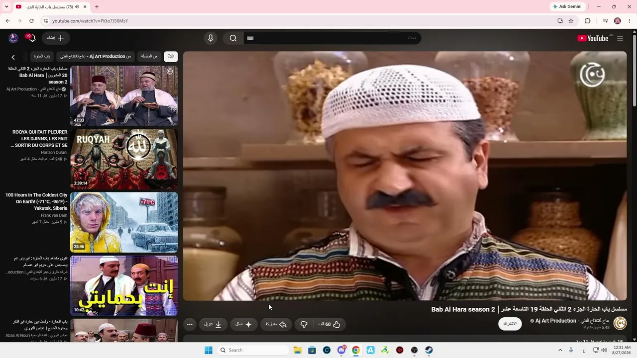Open Bab Al Hara episode 20 thumbnail
The height and width of the screenshot is (358, 637).
(124, 96)
